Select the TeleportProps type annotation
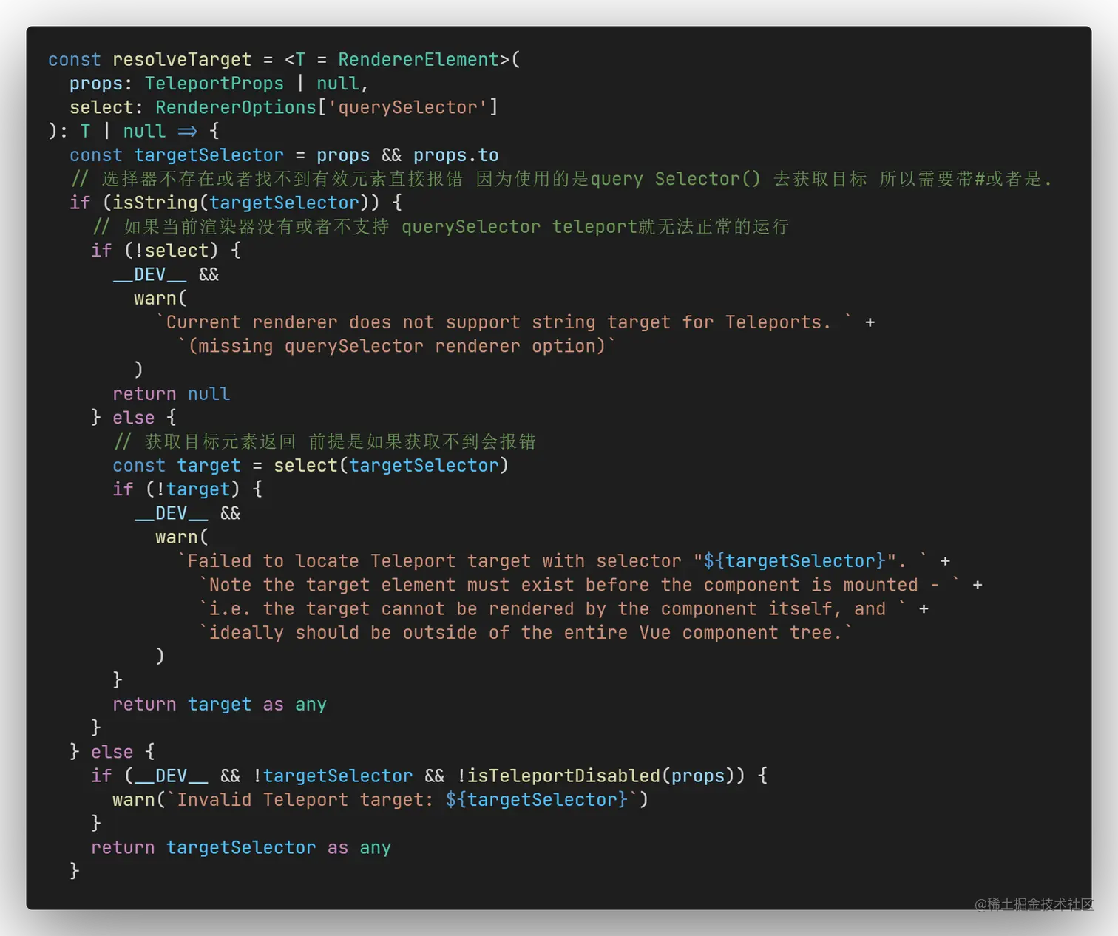Image resolution: width=1118 pixels, height=936 pixels. click(214, 83)
